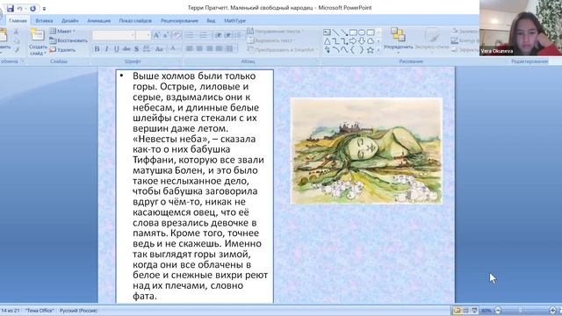Open the Дизайн ribbon tab
562x316 pixels.
point(70,21)
